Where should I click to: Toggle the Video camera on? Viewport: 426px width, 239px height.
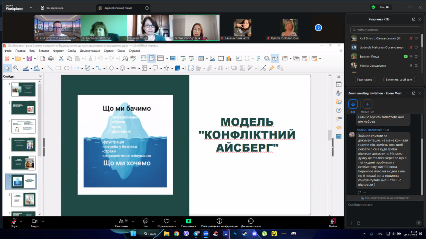point(35,221)
